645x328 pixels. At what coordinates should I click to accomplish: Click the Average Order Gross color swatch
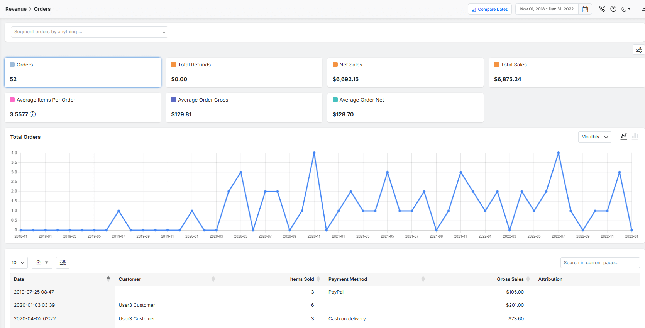pyautogui.click(x=174, y=100)
